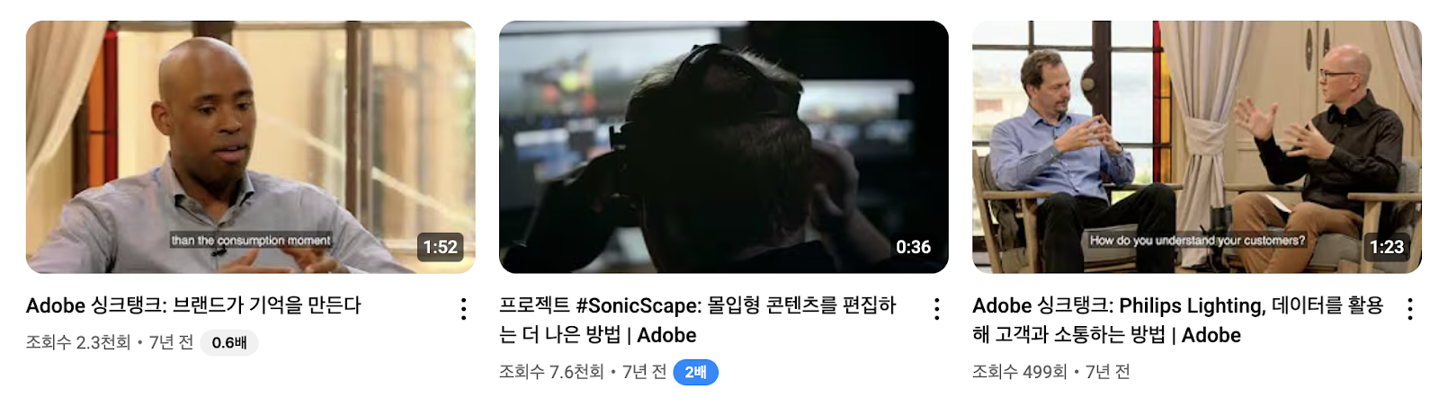Viewport: 1439px width, 415px height.
Task: Open three-dot menu for SonicScape video
Action: (936, 309)
